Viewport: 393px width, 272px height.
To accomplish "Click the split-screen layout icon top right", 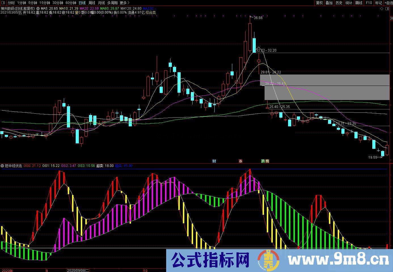I will (386, 9).
